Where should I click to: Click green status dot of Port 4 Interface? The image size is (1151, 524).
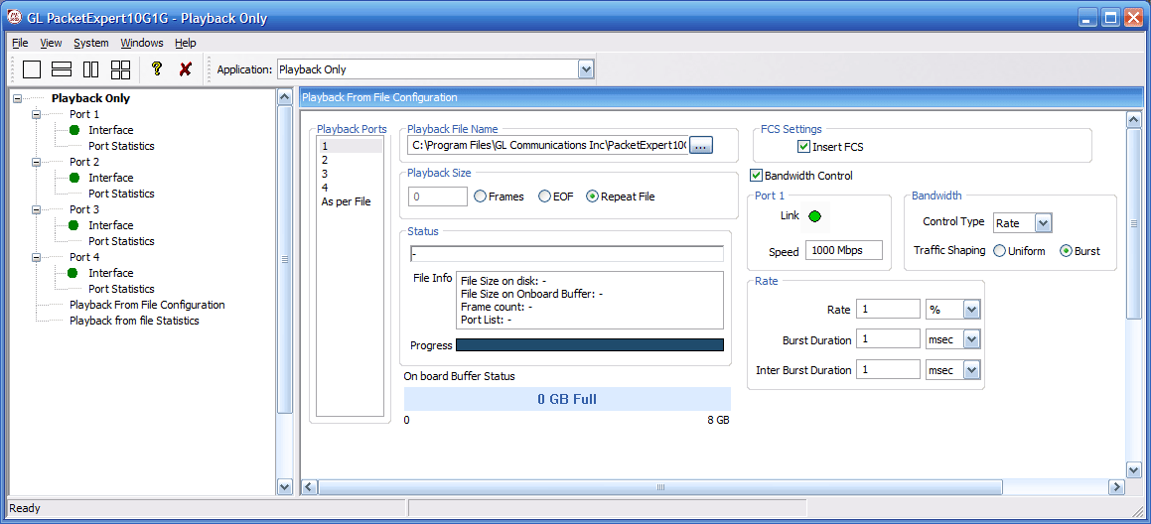72,273
